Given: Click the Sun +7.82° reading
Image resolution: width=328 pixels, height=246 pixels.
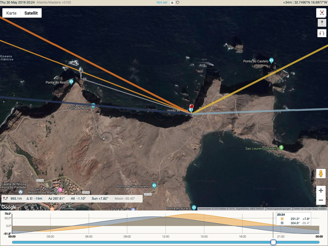Looking at the screenshot, I should pyautogui.click(x=100, y=199).
